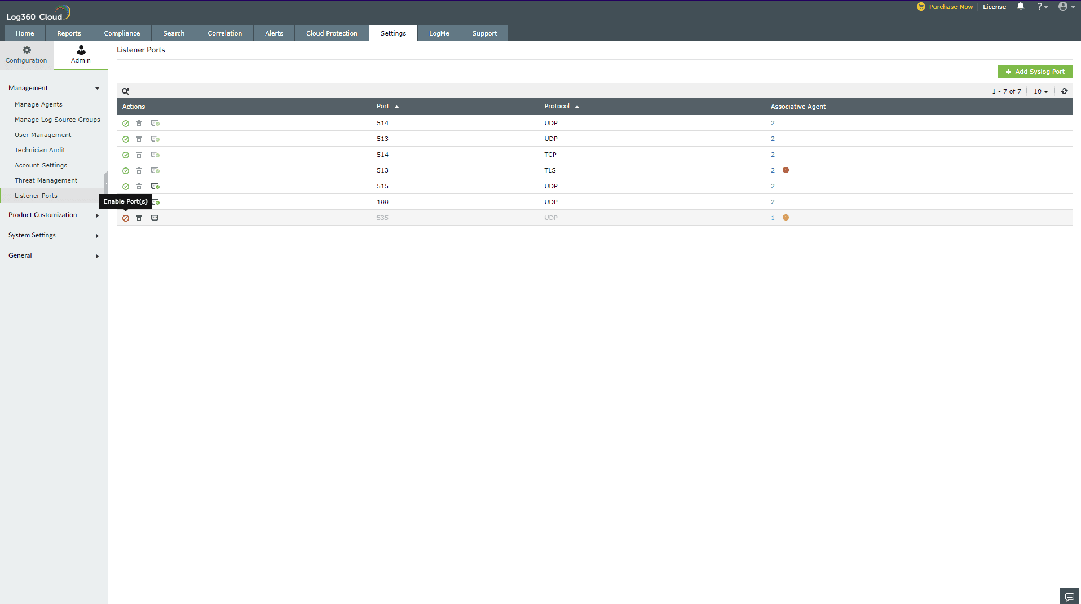
Task: Open the License link
Action: click(994, 7)
